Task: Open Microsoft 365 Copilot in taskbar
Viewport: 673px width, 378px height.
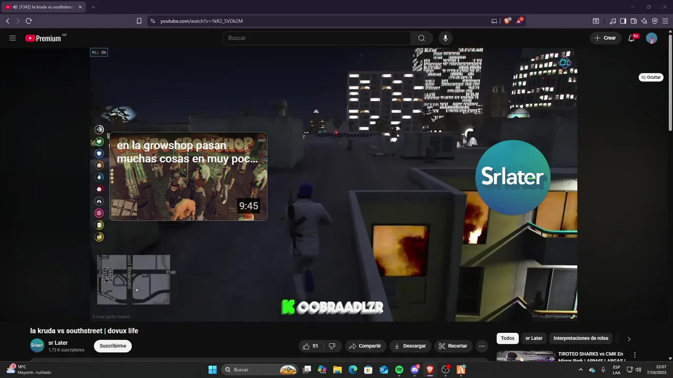Action: pyautogui.click(x=322, y=370)
